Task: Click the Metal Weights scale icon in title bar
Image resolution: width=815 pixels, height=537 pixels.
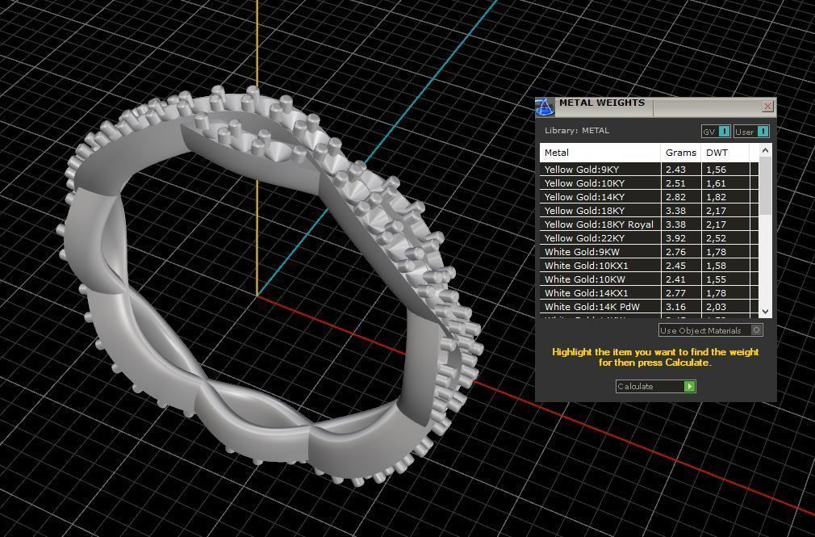Action: [x=544, y=107]
